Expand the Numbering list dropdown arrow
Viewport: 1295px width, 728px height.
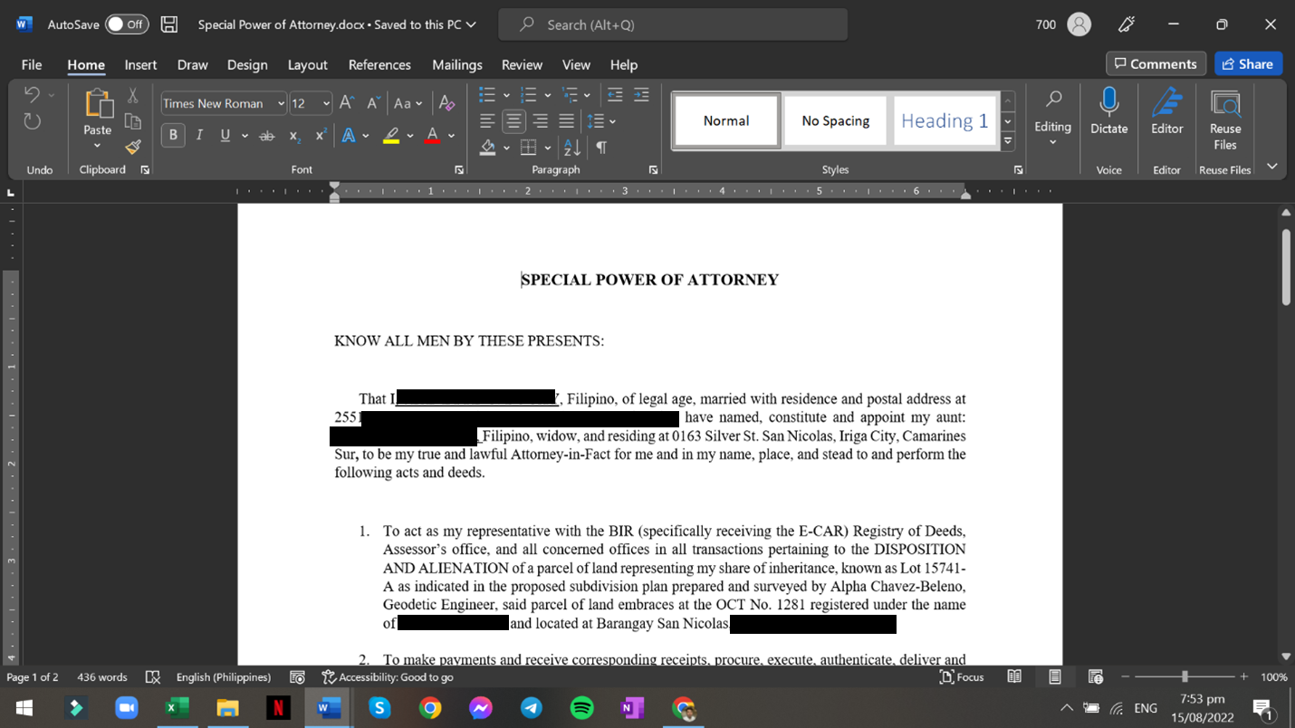click(x=547, y=95)
